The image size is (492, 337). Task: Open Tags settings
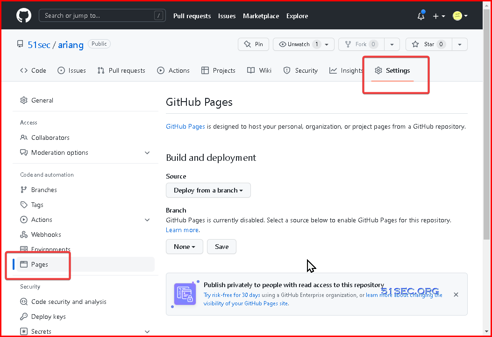[x=86, y=205]
